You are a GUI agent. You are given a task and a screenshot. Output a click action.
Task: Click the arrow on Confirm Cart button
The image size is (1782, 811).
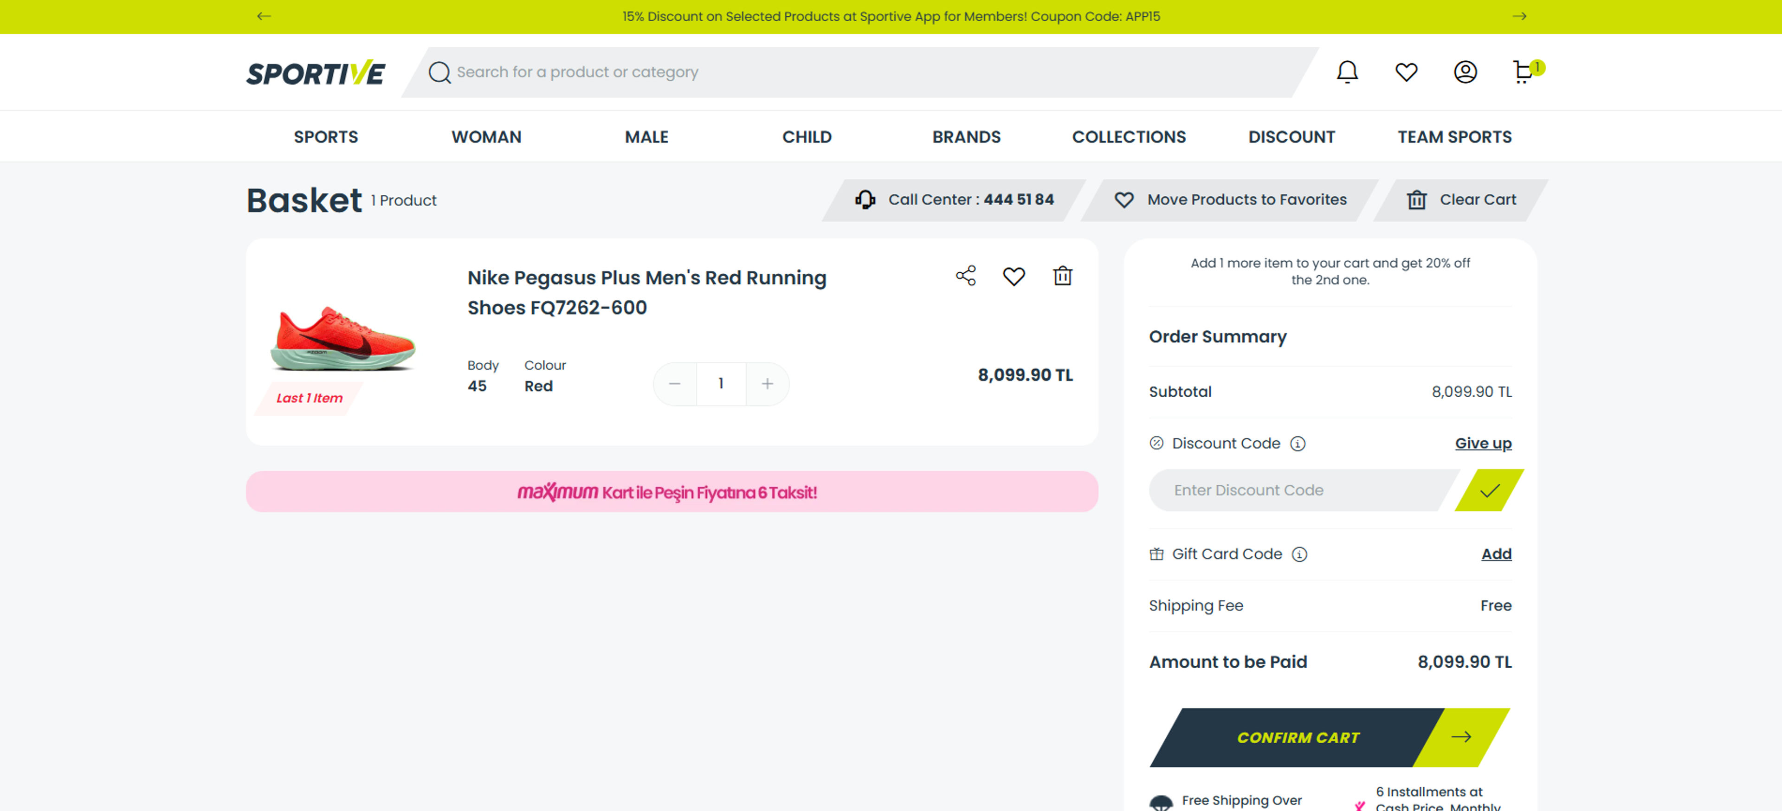click(x=1460, y=737)
